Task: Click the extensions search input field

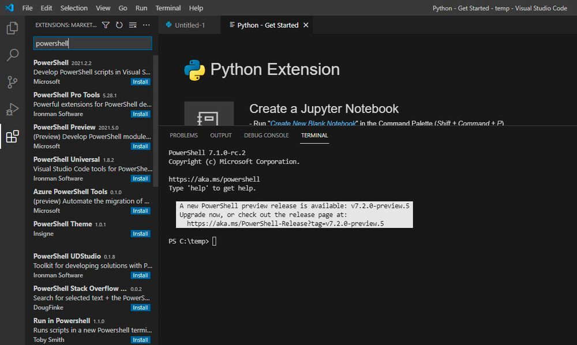Action: tap(92, 43)
